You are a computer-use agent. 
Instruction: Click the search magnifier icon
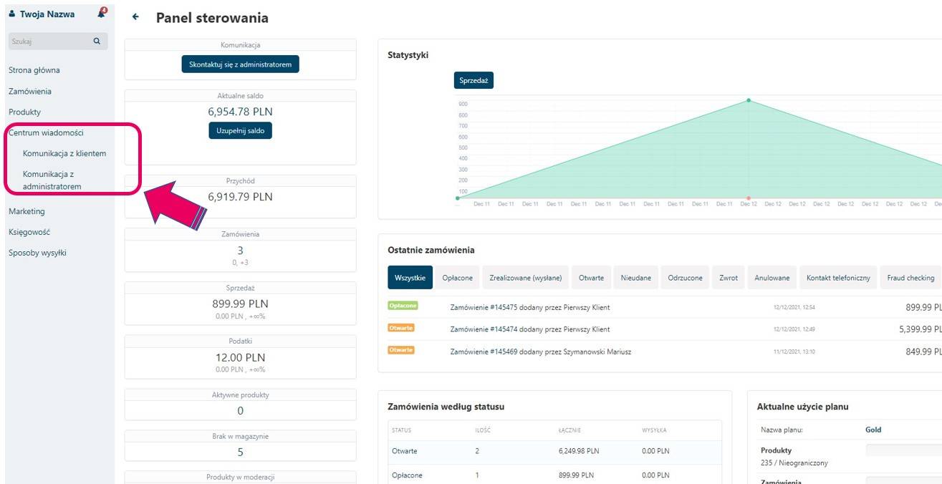(97, 42)
